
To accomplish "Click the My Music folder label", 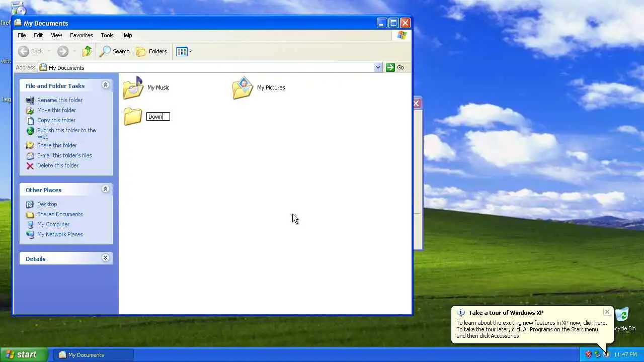I will coord(158,87).
